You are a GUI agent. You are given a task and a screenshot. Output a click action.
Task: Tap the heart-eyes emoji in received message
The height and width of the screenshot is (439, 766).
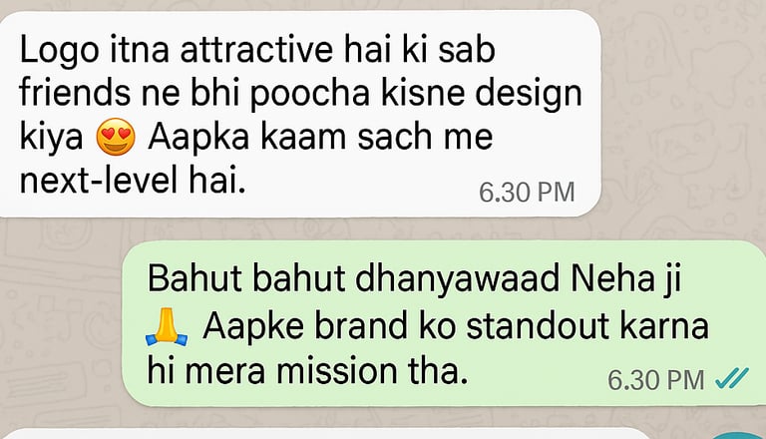tap(116, 137)
